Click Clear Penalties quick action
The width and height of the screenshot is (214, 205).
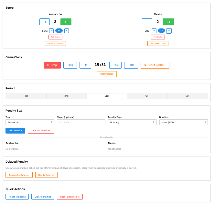[43, 197]
